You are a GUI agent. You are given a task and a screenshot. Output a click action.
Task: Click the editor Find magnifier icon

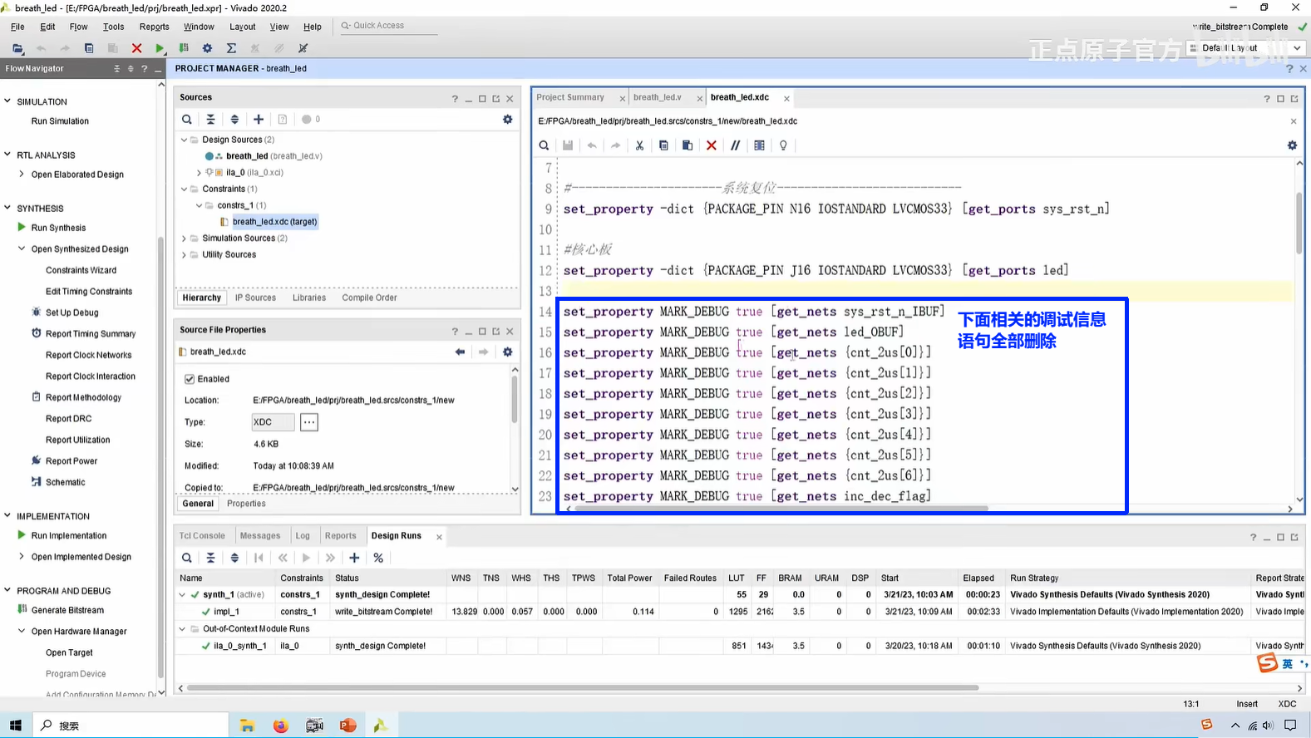[544, 145]
